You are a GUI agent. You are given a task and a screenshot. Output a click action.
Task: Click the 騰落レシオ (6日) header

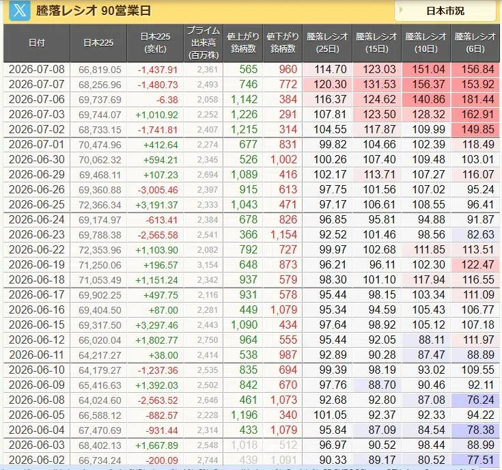point(475,43)
